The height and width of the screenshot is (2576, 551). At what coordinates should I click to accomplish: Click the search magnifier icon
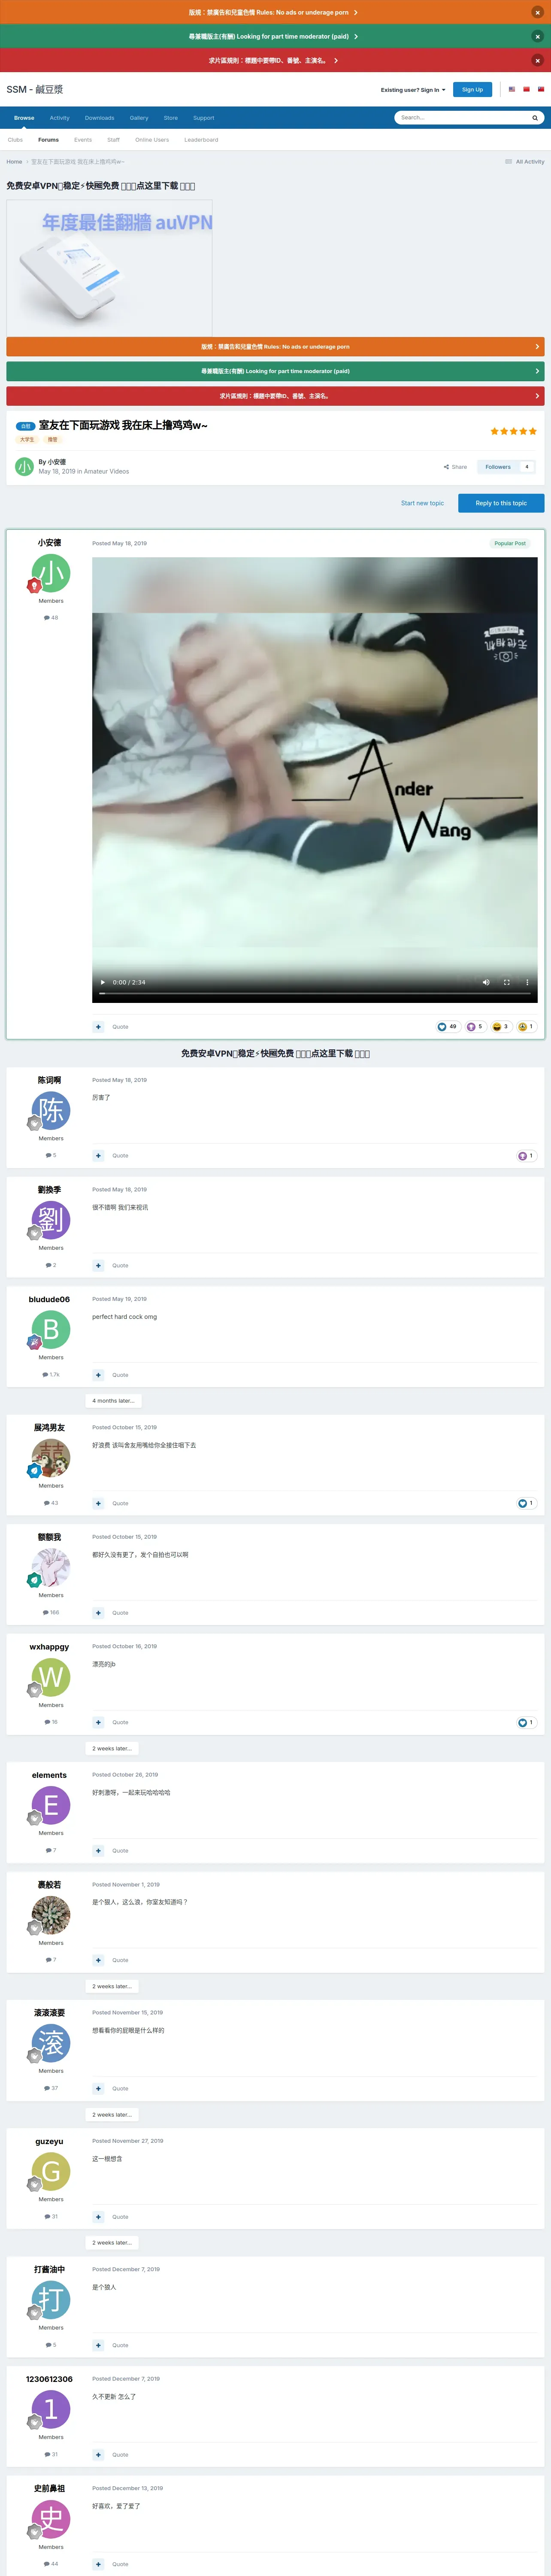pyautogui.click(x=535, y=118)
